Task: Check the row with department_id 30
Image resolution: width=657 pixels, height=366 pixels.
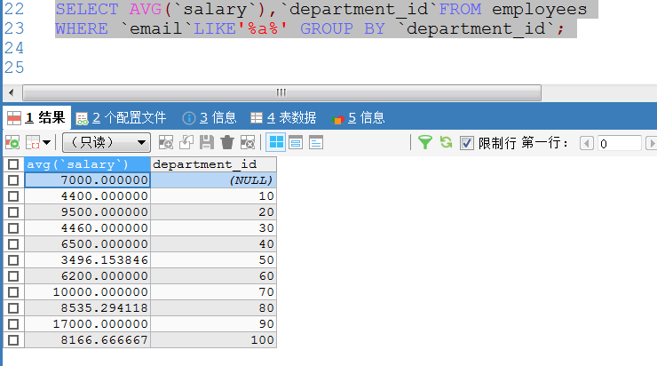Action: (x=13, y=228)
